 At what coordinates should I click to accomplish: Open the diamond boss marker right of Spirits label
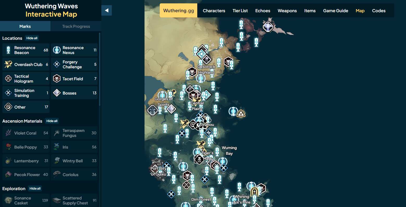(x=171, y=109)
